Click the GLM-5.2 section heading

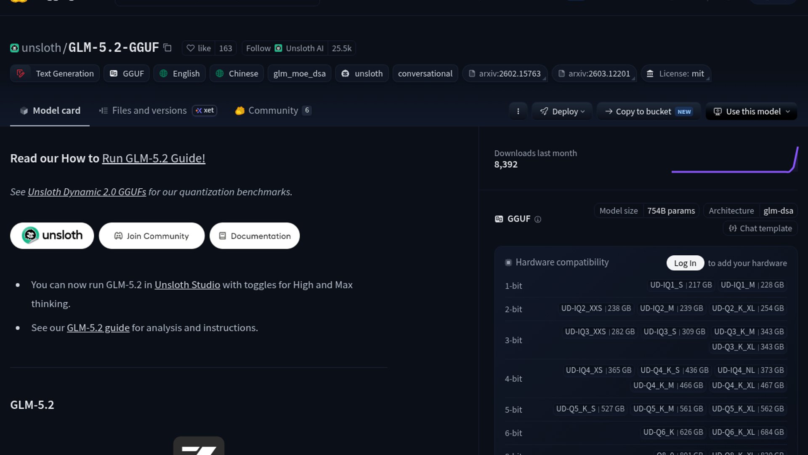32,405
